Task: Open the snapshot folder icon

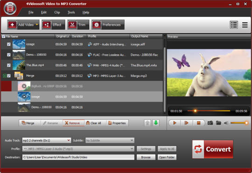Action: coord(218,123)
